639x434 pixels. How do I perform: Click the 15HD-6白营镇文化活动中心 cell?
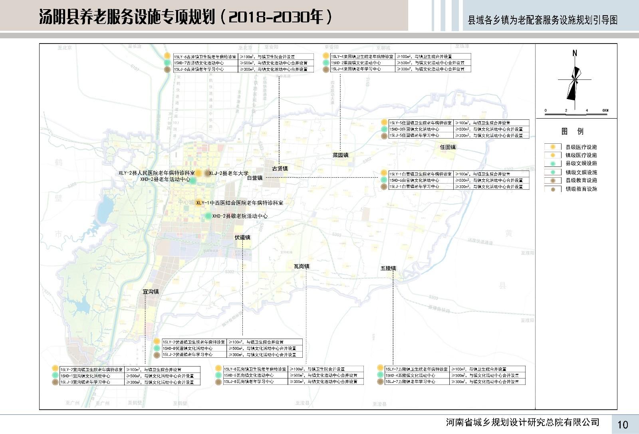(421, 180)
